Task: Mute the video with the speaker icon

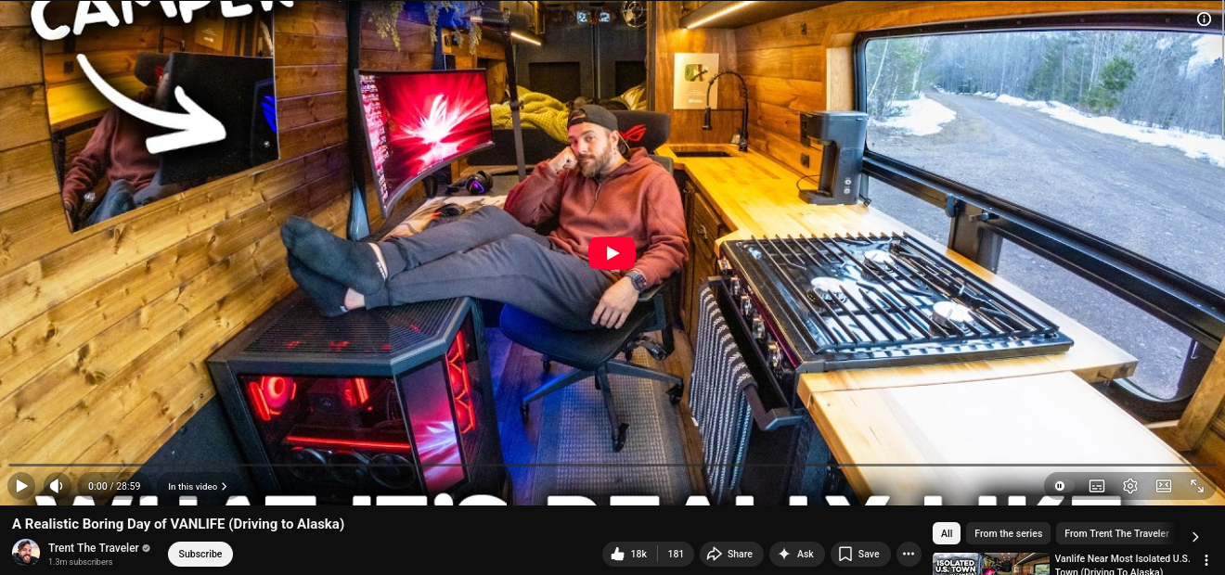Action: [x=56, y=486]
